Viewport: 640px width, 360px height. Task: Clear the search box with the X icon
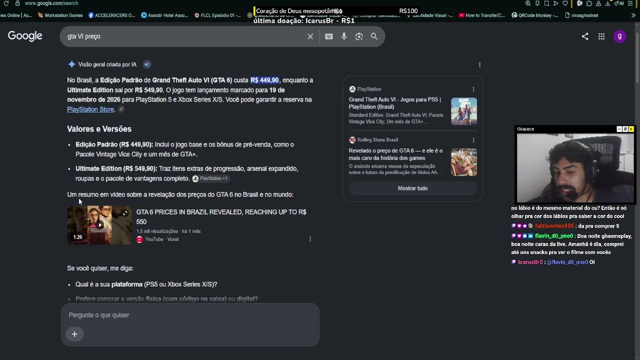[x=310, y=36]
